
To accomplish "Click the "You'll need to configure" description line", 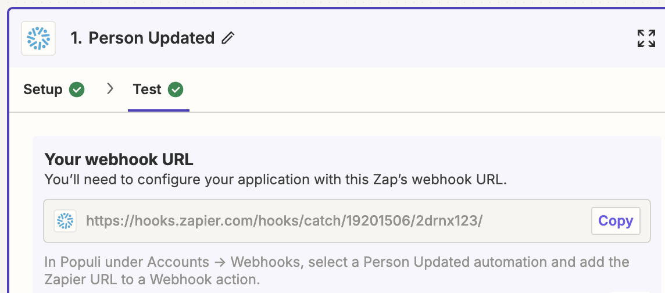I will click(276, 180).
